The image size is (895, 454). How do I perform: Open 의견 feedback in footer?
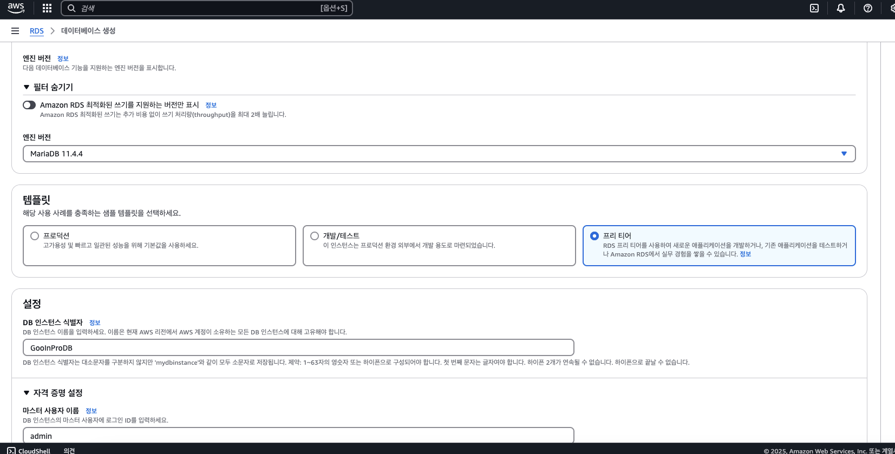click(x=69, y=451)
